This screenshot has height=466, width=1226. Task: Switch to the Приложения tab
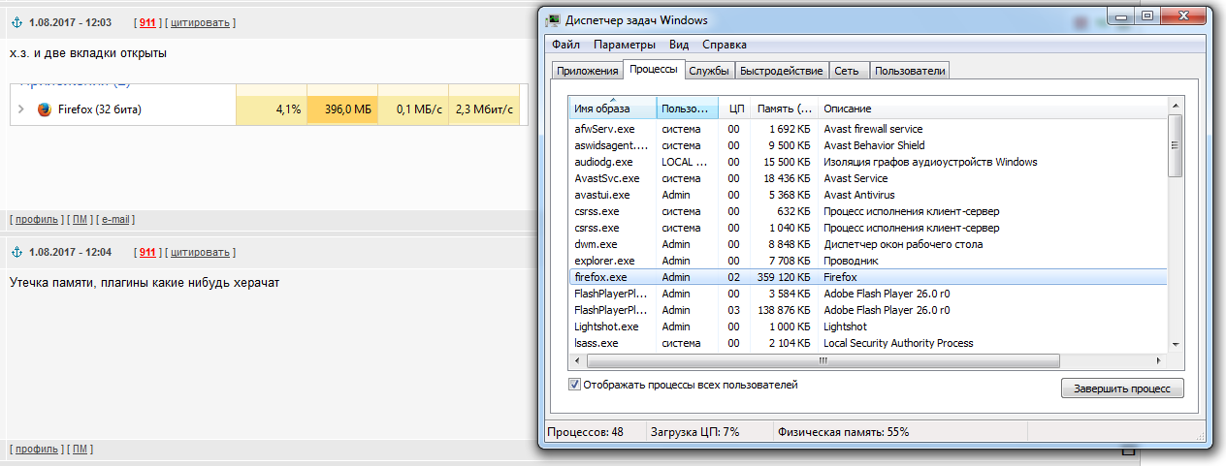pyautogui.click(x=587, y=71)
